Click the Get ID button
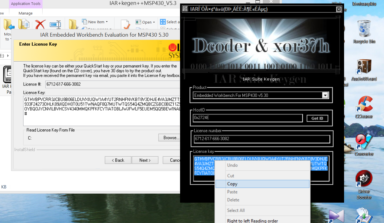 [317, 118]
